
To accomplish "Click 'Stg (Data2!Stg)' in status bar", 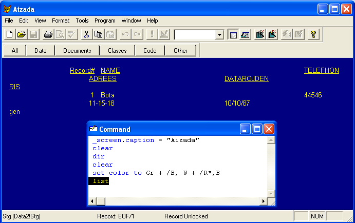I will [22, 216].
